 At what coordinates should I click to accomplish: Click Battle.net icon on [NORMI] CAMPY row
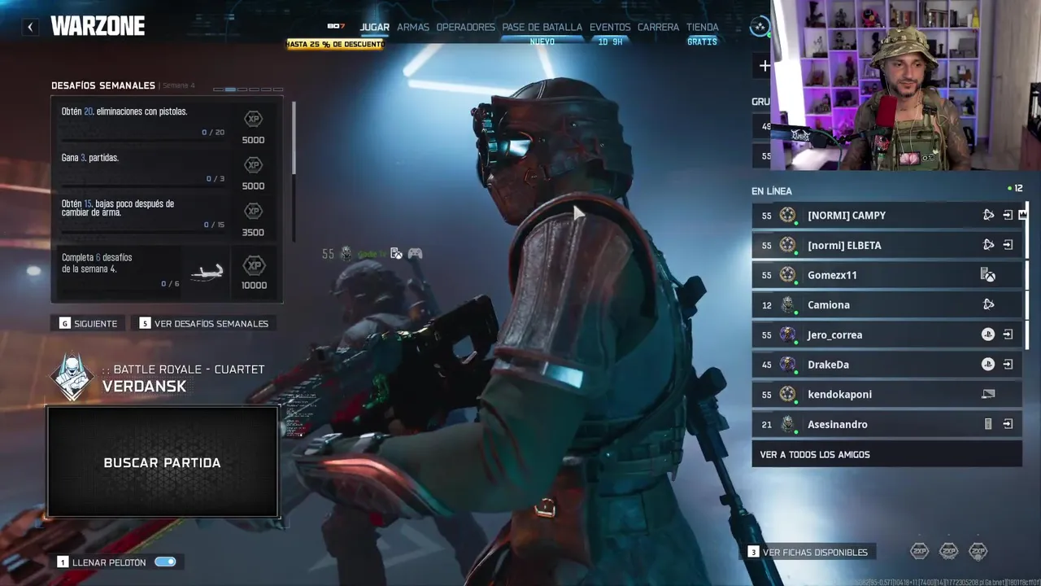point(988,216)
